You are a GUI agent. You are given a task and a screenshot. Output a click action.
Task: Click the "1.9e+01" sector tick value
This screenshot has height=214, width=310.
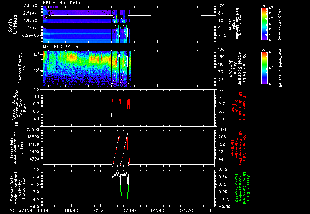point(31,21)
